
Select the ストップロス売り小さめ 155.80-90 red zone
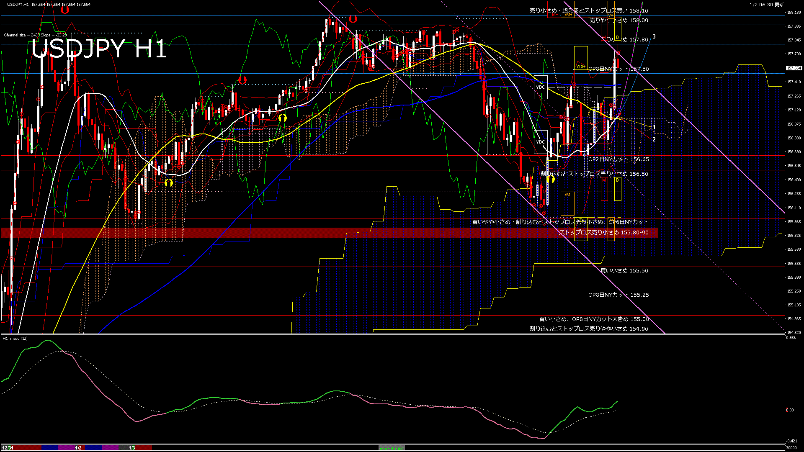pos(603,233)
